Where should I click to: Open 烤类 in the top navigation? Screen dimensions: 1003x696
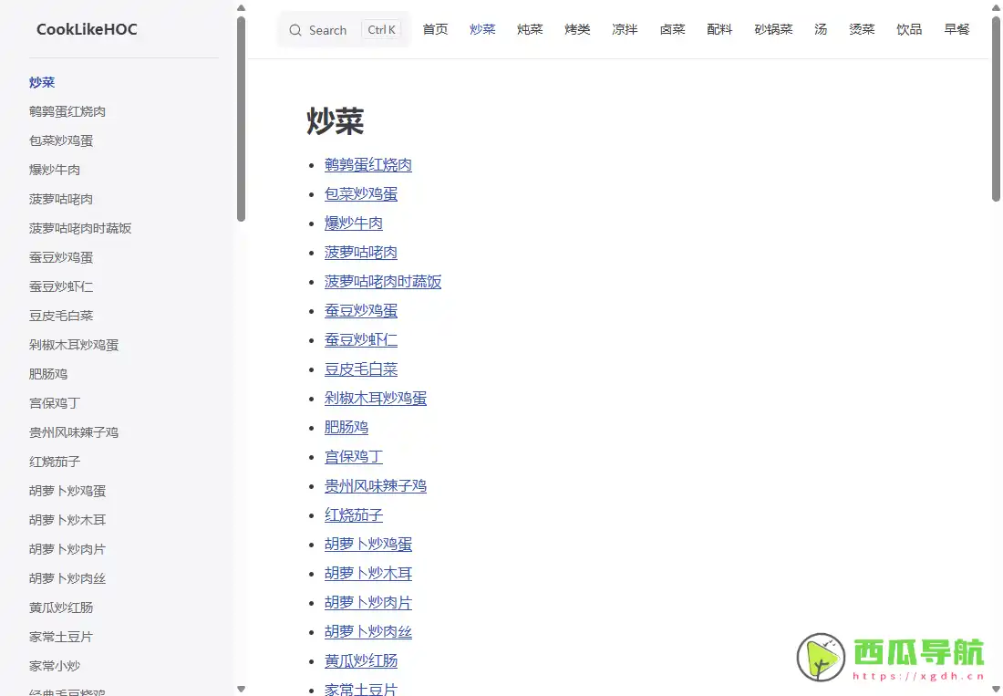(x=577, y=29)
